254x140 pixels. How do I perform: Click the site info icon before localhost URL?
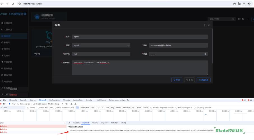point(20,4)
